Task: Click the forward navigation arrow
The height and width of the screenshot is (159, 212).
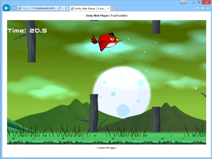Action: coord(14,8)
